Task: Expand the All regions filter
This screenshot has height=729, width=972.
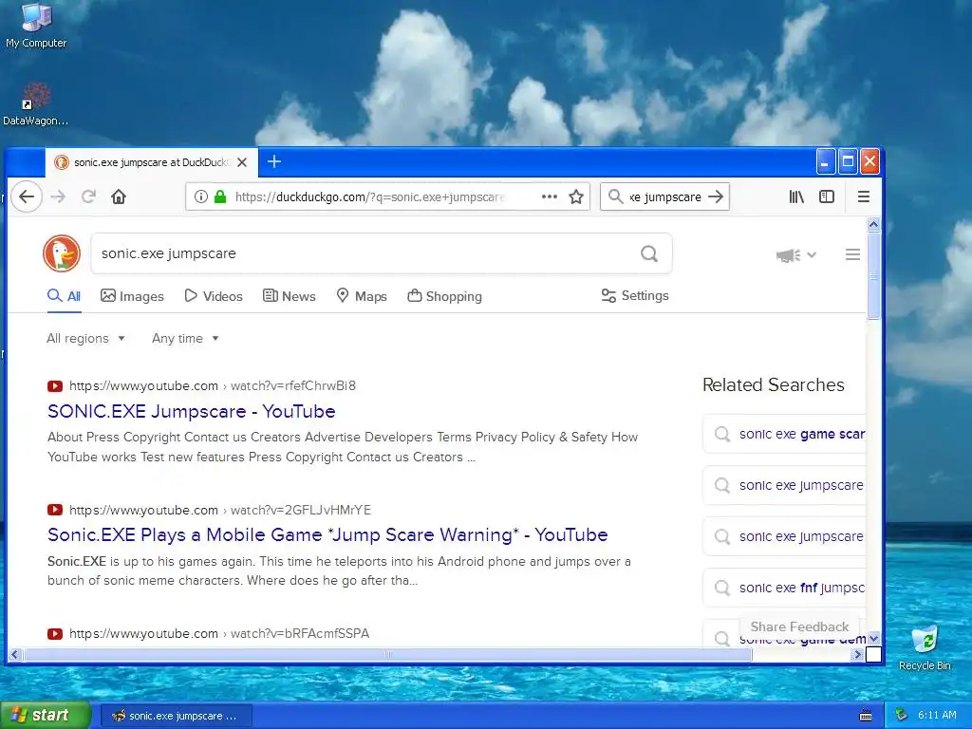Action: (85, 339)
